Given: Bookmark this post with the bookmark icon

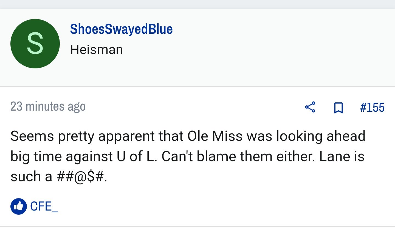Looking at the screenshot, I should 338,108.
